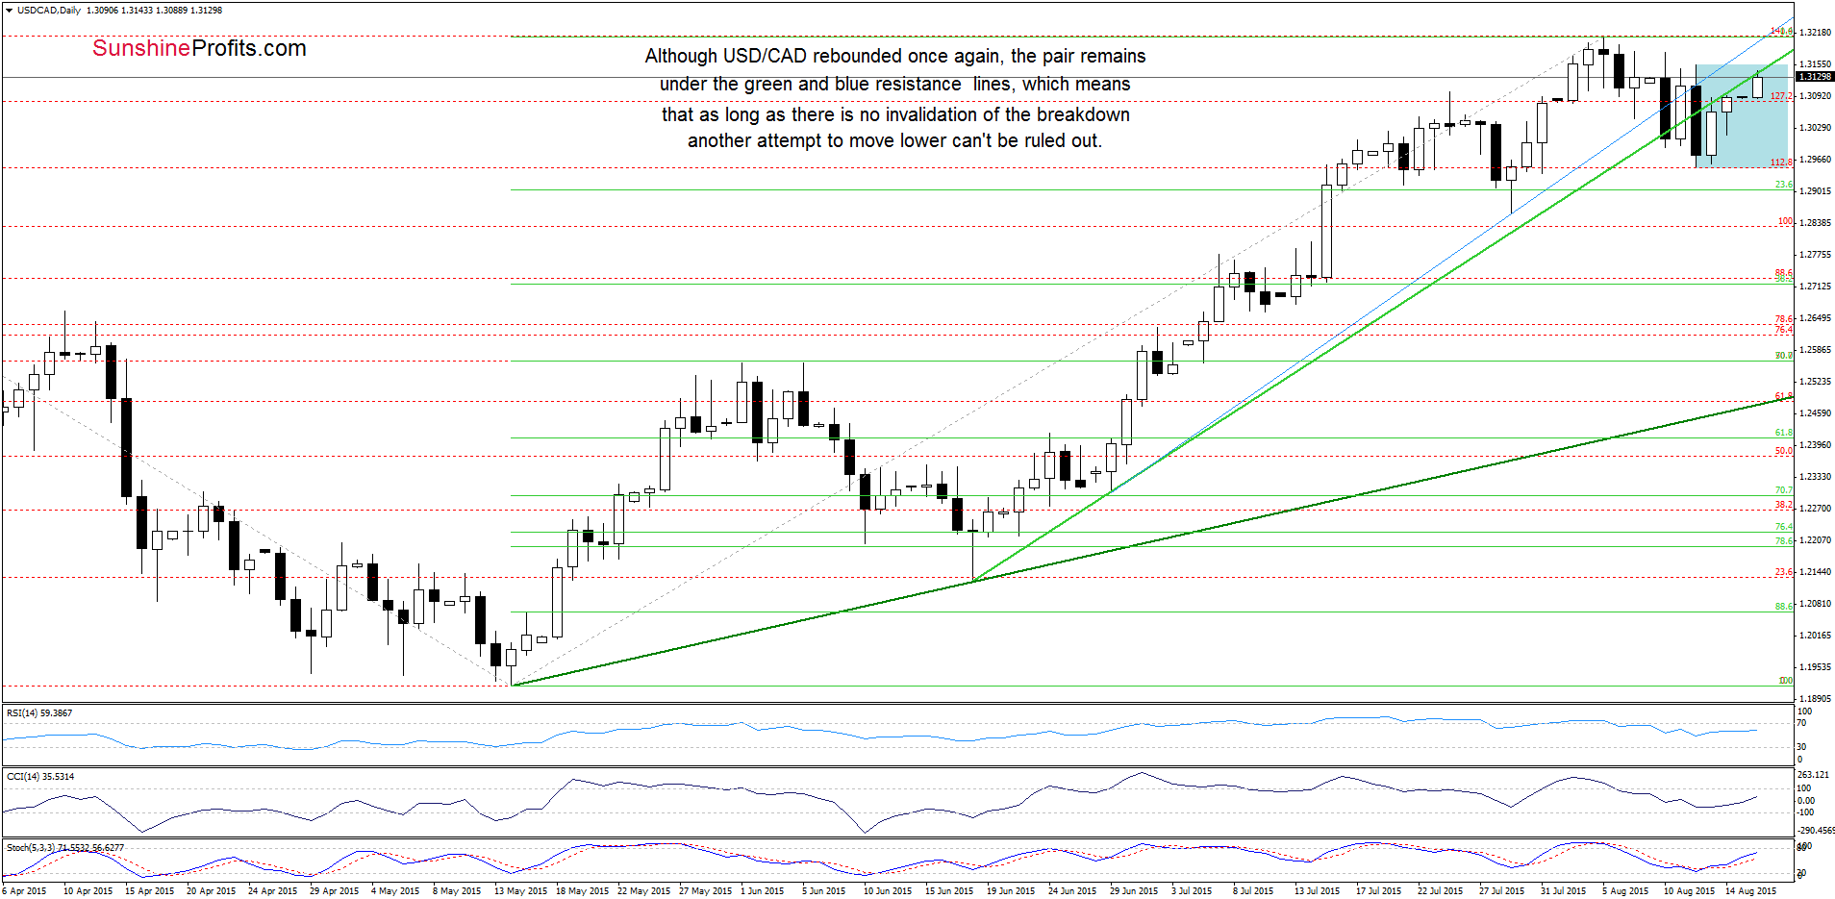Click the blue shaded rectangle on the chart

(1741, 115)
